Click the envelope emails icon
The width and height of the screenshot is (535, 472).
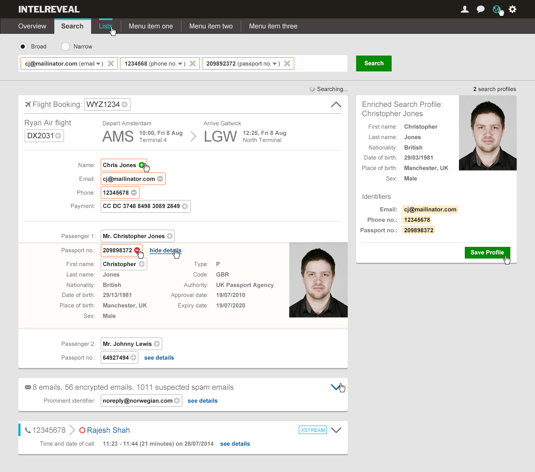tap(28, 387)
